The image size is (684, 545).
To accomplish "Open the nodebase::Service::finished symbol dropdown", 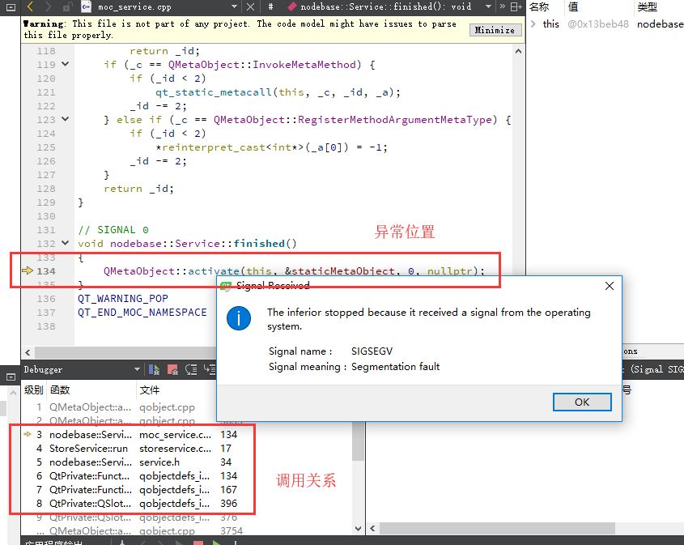I will coord(489,6).
